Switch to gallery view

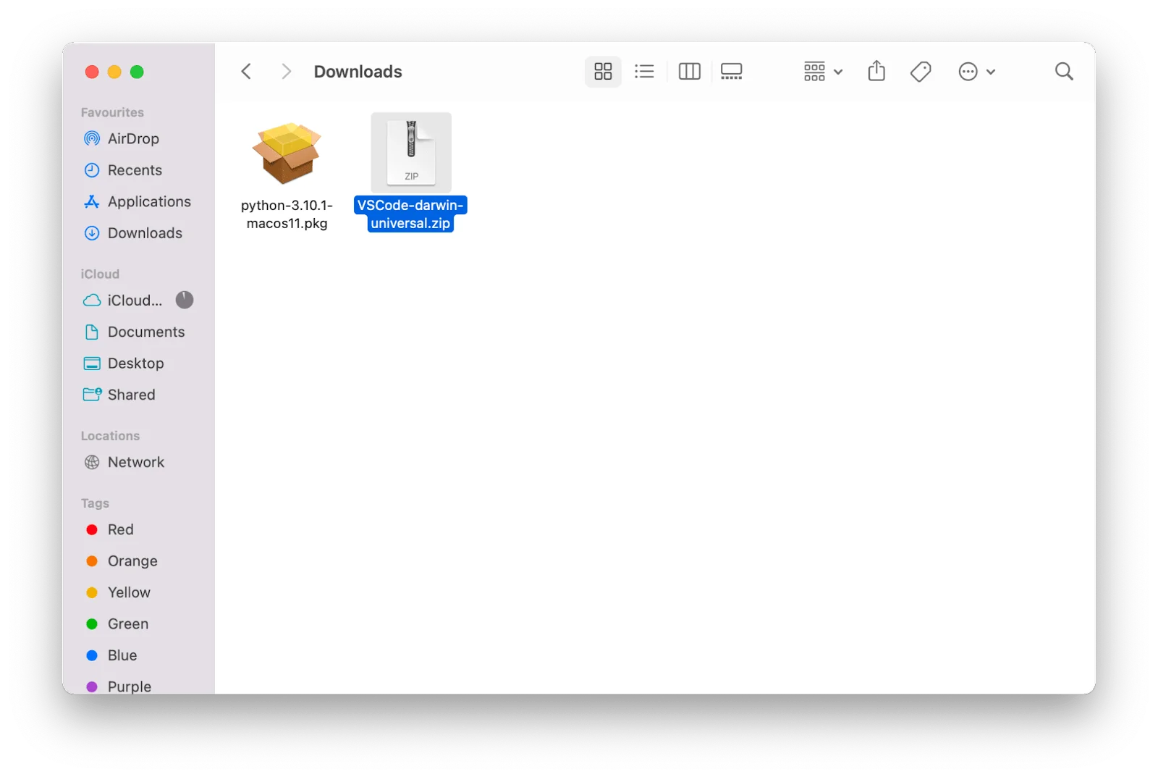coord(731,71)
